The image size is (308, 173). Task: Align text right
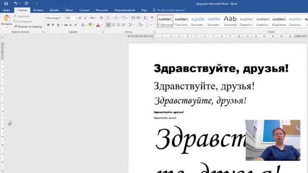[118, 25]
